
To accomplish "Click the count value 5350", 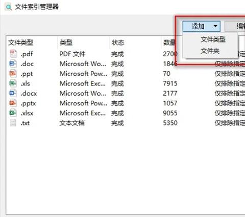I will point(170,123).
